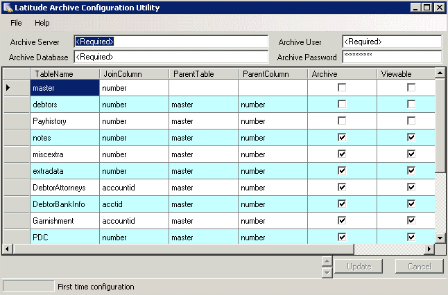Uncheck Archive for the PDC row
This screenshot has width=448, height=295.
coord(342,237)
